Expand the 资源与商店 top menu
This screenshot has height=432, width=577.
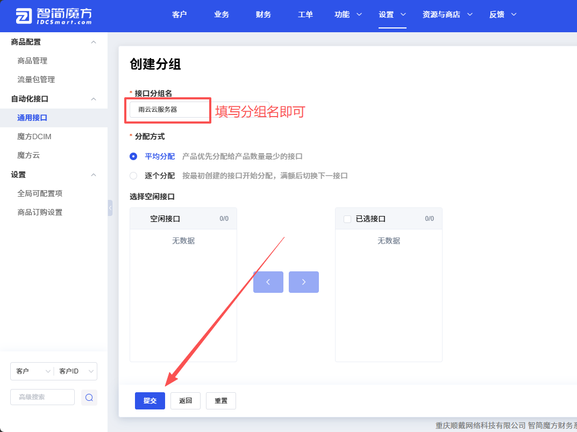coord(447,15)
